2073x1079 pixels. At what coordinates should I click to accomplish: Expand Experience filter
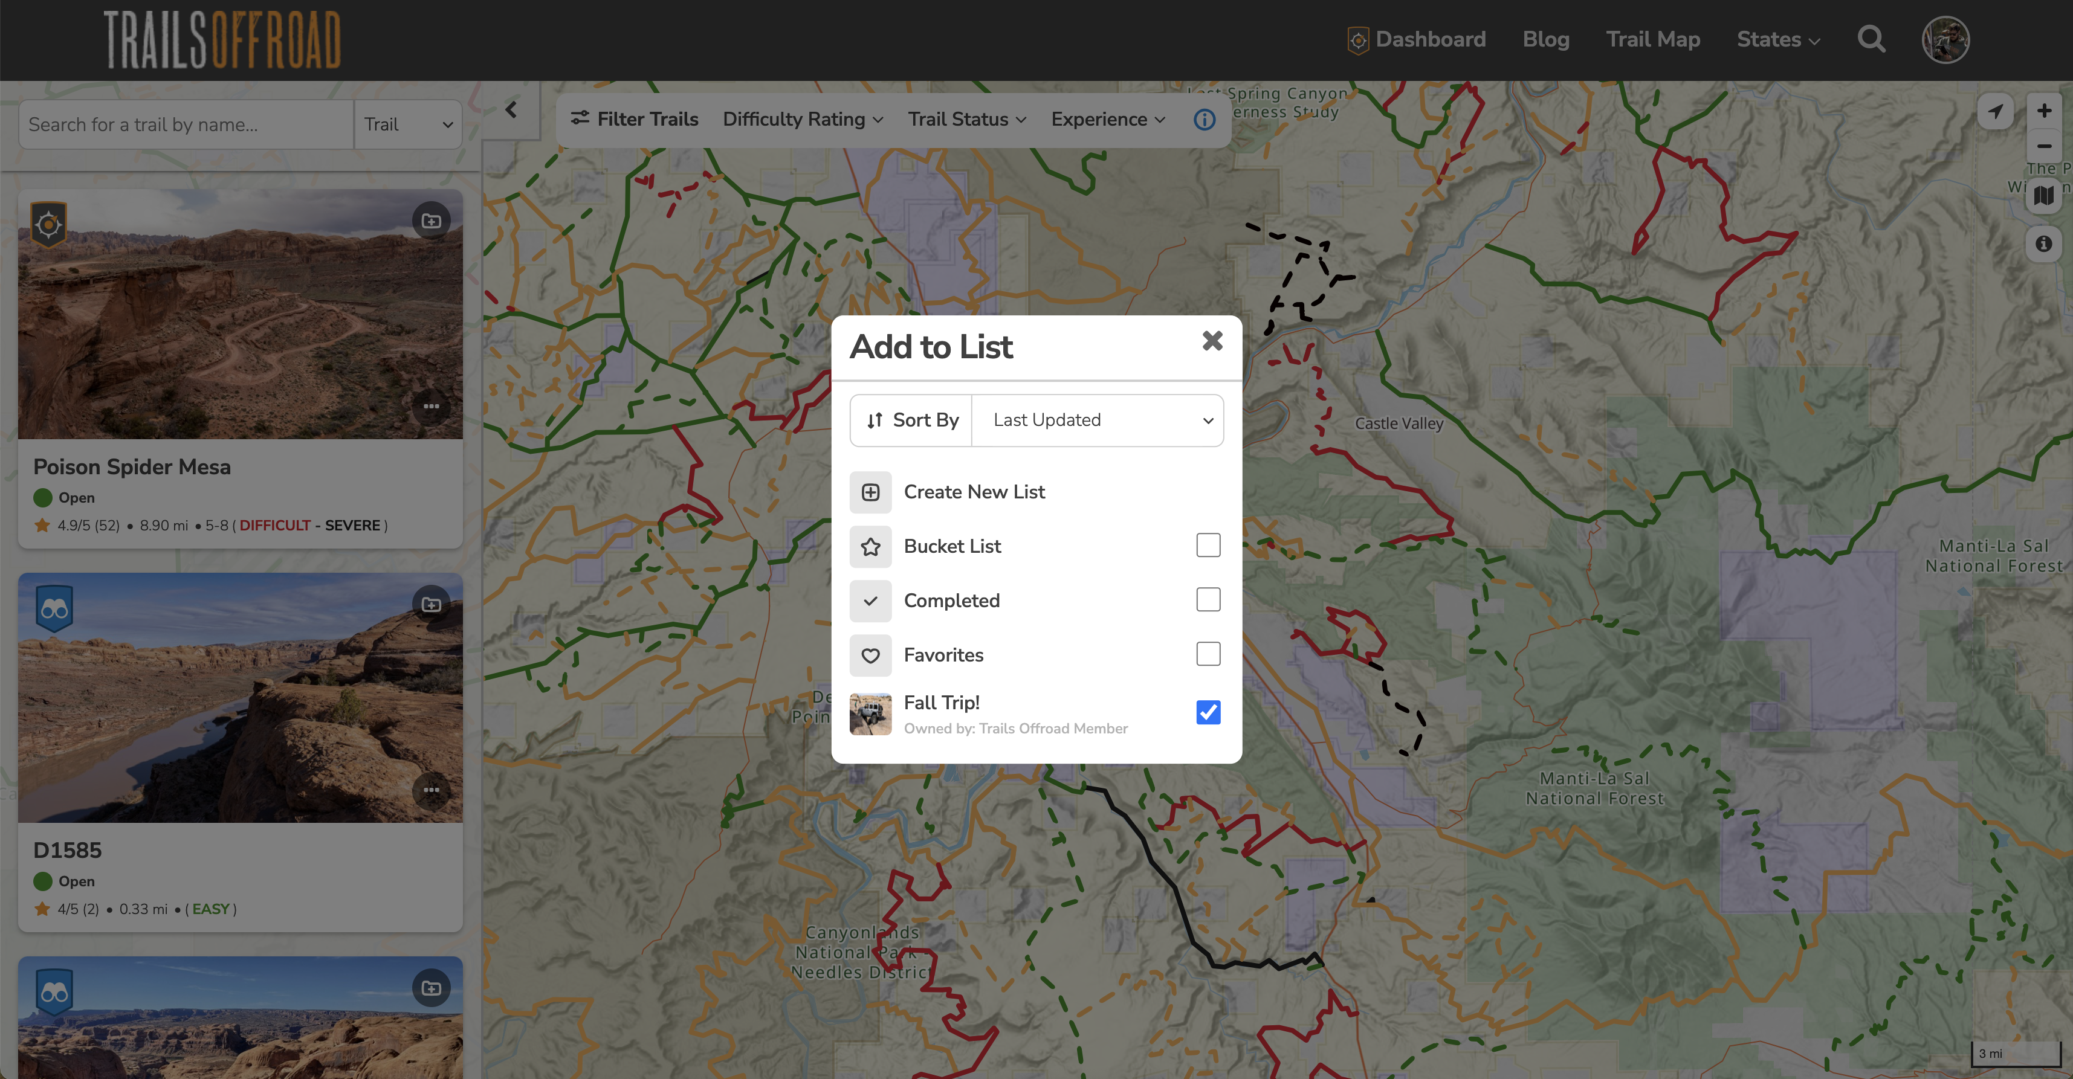(x=1108, y=119)
